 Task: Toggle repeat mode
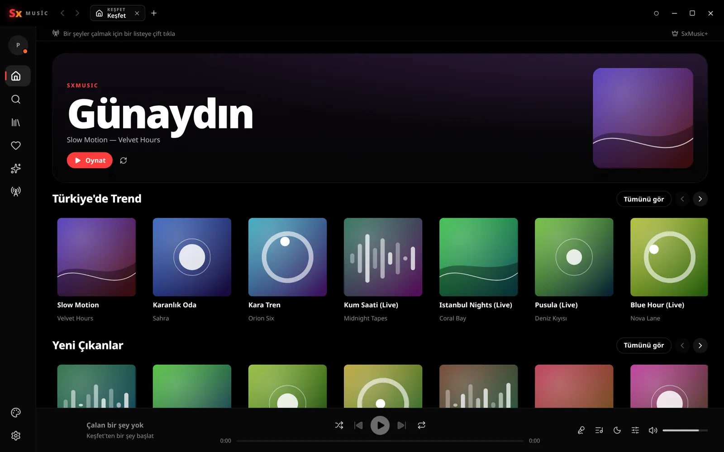click(x=422, y=425)
